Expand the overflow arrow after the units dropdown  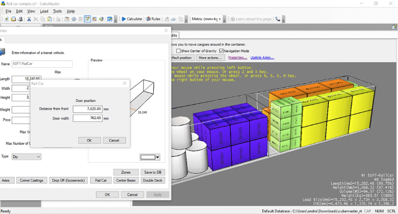click(x=225, y=20)
